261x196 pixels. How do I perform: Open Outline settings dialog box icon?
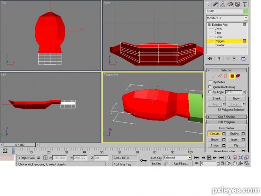pos(243,134)
